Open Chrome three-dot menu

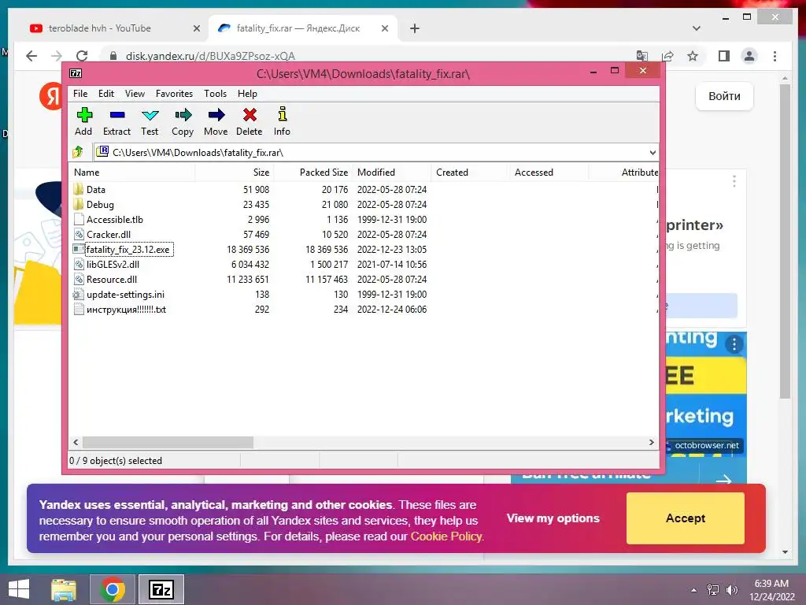click(x=775, y=56)
